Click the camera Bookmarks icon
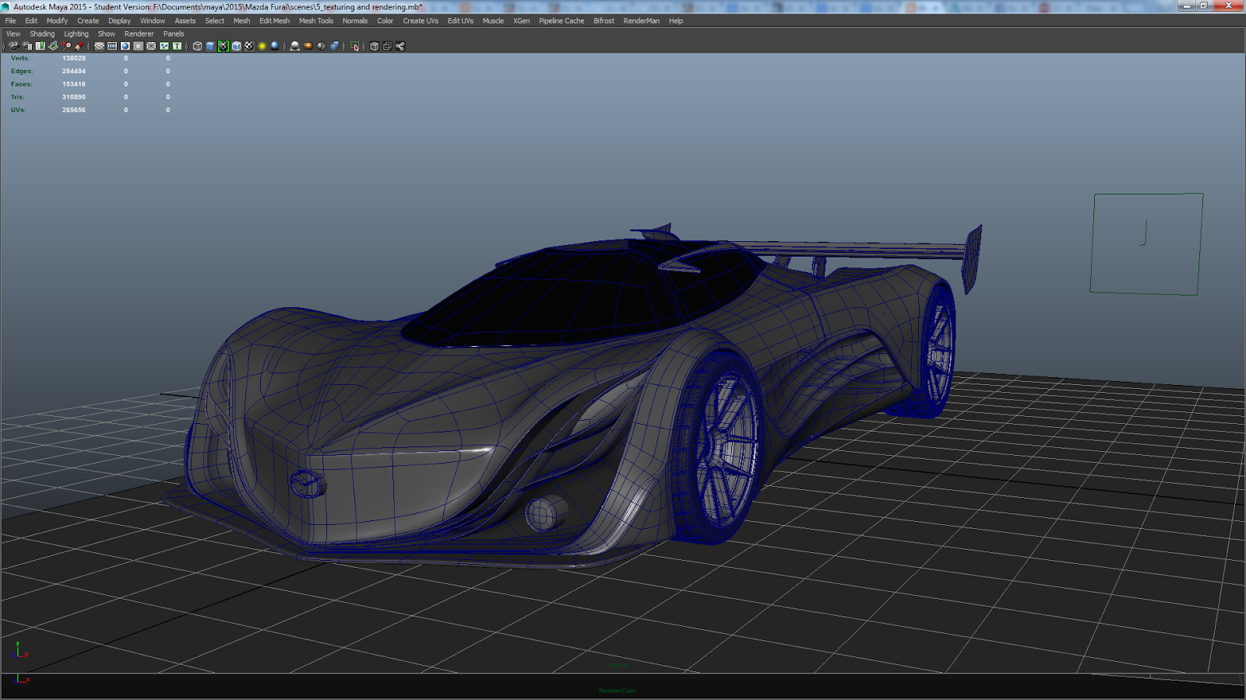The height and width of the screenshot is (700, 1246). pyautogui.click(x=40, y=46)
